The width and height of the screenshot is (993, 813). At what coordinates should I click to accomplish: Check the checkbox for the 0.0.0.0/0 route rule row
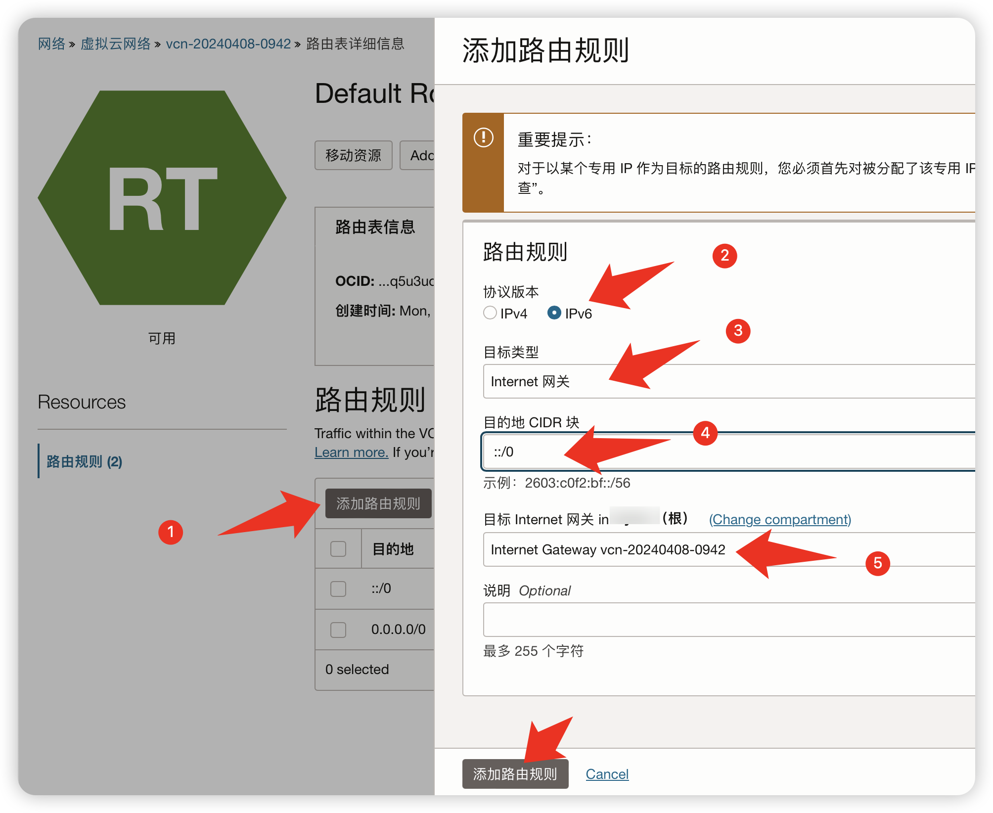[338, 630]
